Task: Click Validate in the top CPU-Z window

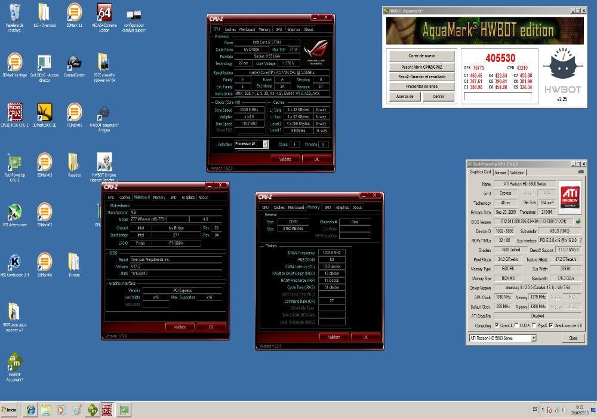Action: pos(285,159)
